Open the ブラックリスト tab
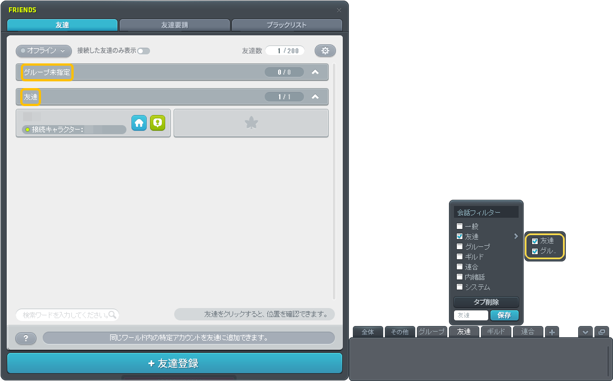Screen dimensions: 613x381 pyautogui.click(x=287, y=25)
